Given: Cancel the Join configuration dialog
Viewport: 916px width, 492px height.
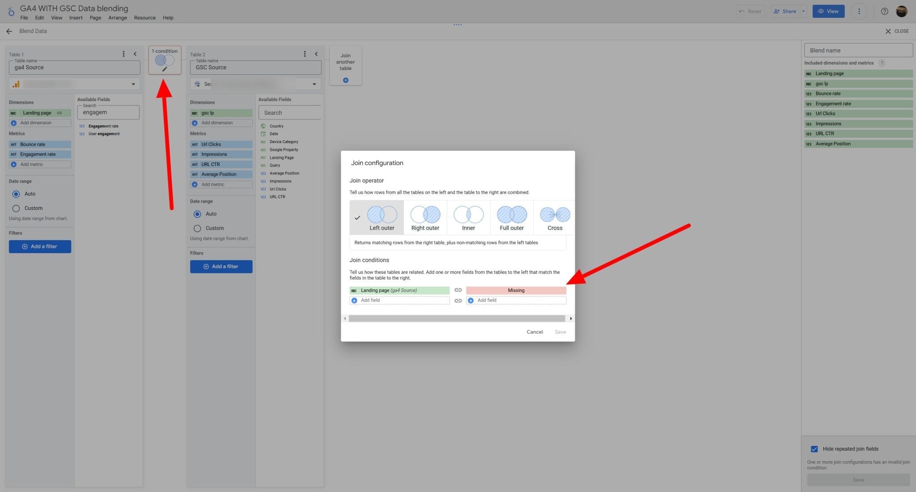Looking at the screenshot, I should coord(534,331).
